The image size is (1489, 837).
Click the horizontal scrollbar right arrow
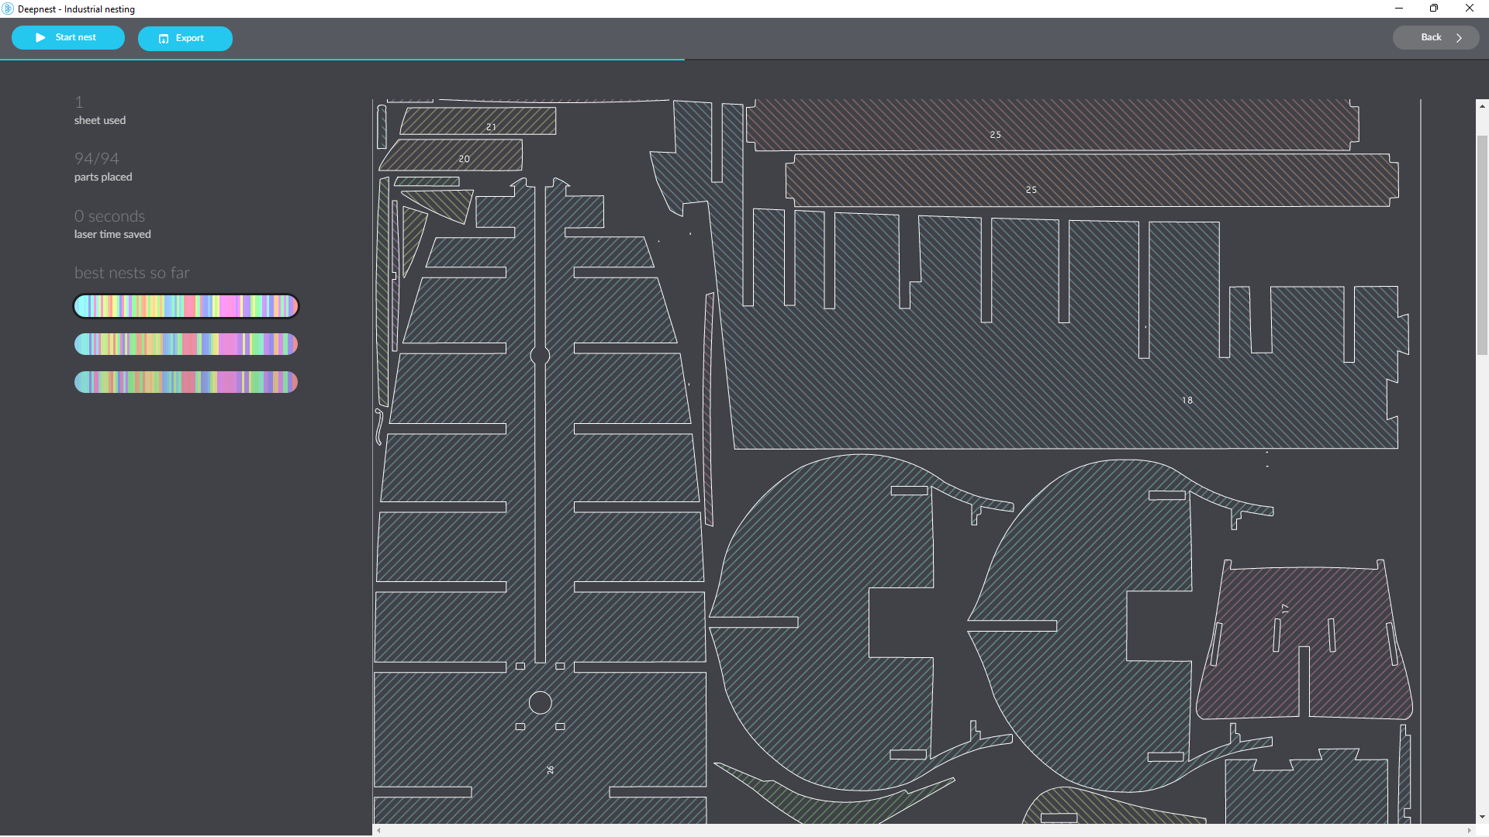1469,830
